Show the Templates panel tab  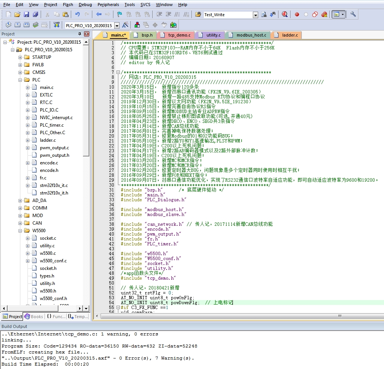tap(78, 317)
